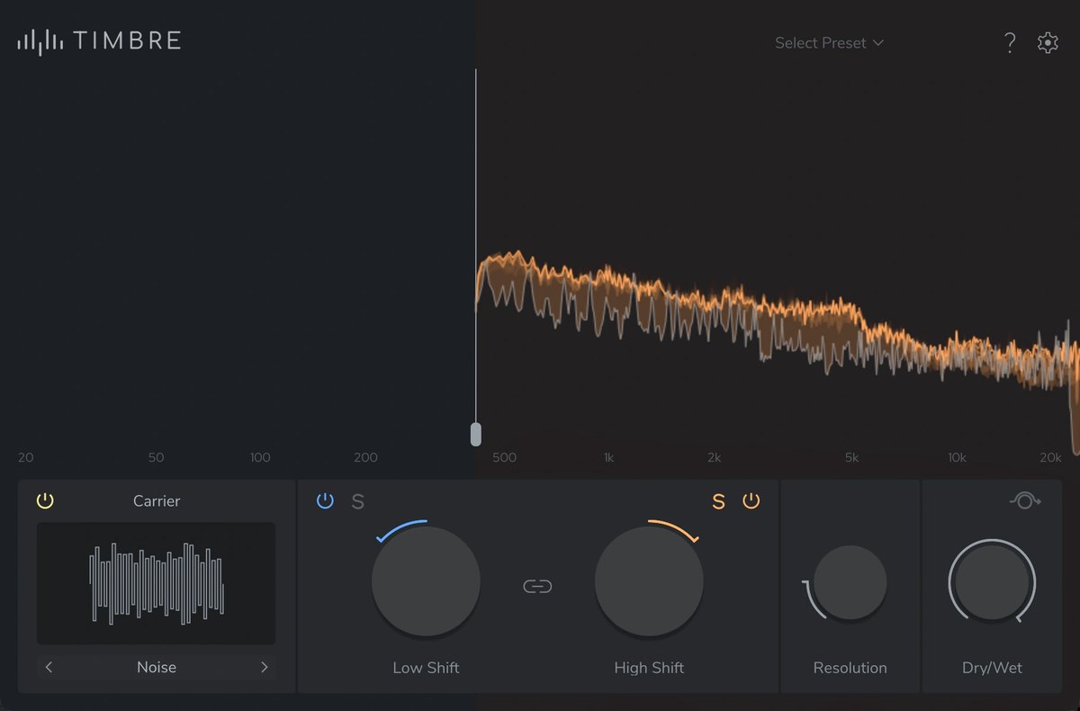Click the Dry/Wet label
The width and height of the screenshot is (1080, 711).
tap(992, 668)
